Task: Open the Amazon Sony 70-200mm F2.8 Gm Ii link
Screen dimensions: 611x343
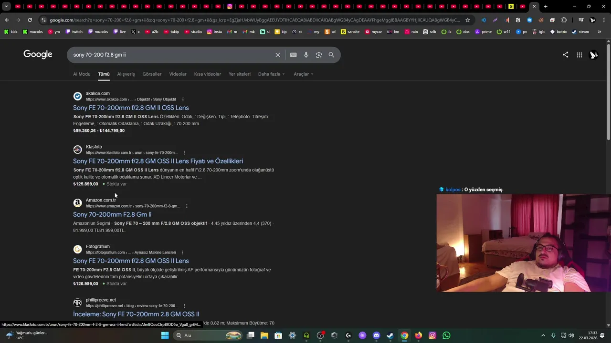Action: 112,214
